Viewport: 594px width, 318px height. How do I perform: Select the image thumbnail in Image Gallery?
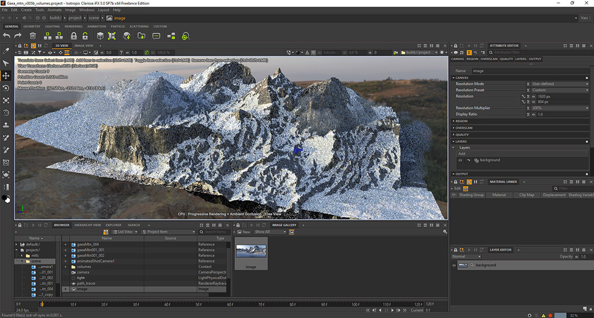(x=251, y=251)
